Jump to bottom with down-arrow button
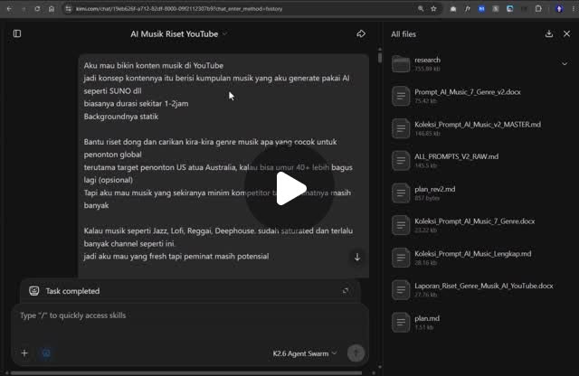 coord(357,258)
